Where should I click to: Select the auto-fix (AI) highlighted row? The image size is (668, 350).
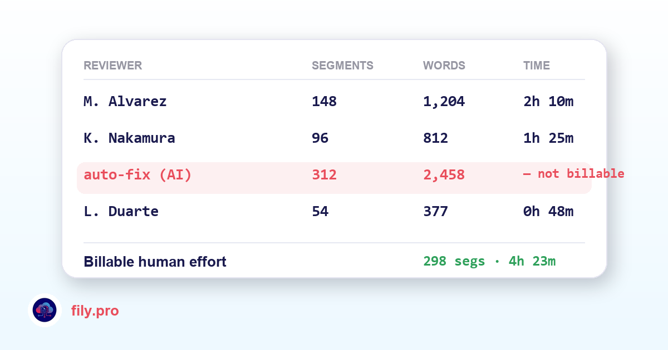click(x=334, y=178)
